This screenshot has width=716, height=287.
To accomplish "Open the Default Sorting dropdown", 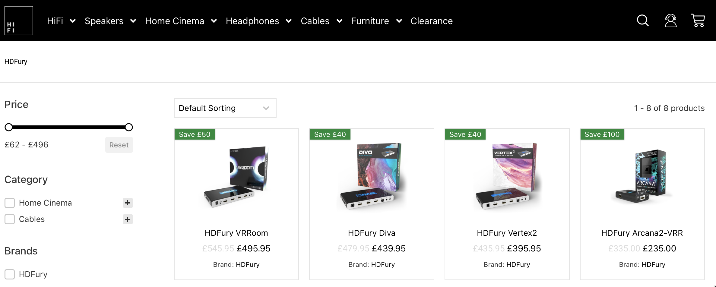I will (225, 108).
